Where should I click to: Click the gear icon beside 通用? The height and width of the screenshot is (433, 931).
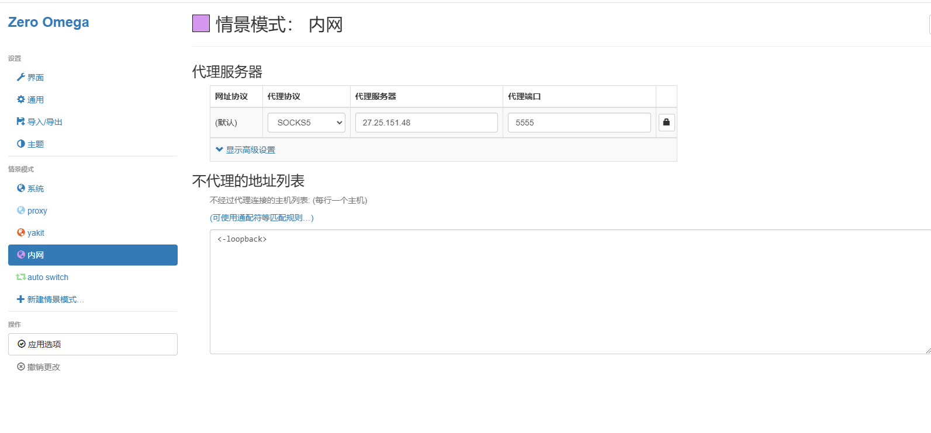pyautogui.click(x=21, y=99)
